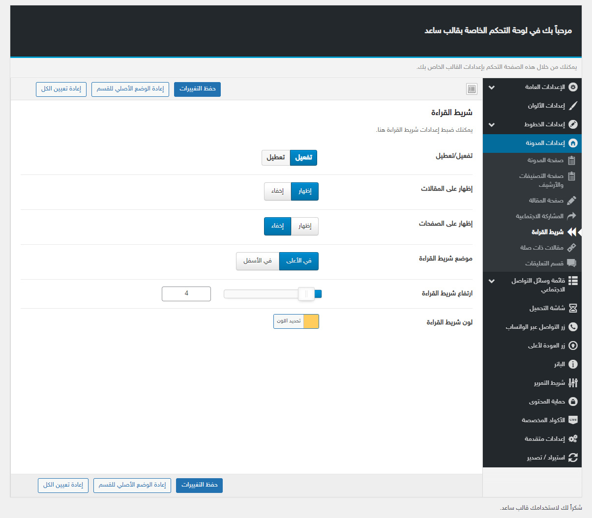Click the bottom إعادة تعيين الكل button
The width and height of the screenshot is (592, 518).
pyautogui.click(x=63, y=485)
